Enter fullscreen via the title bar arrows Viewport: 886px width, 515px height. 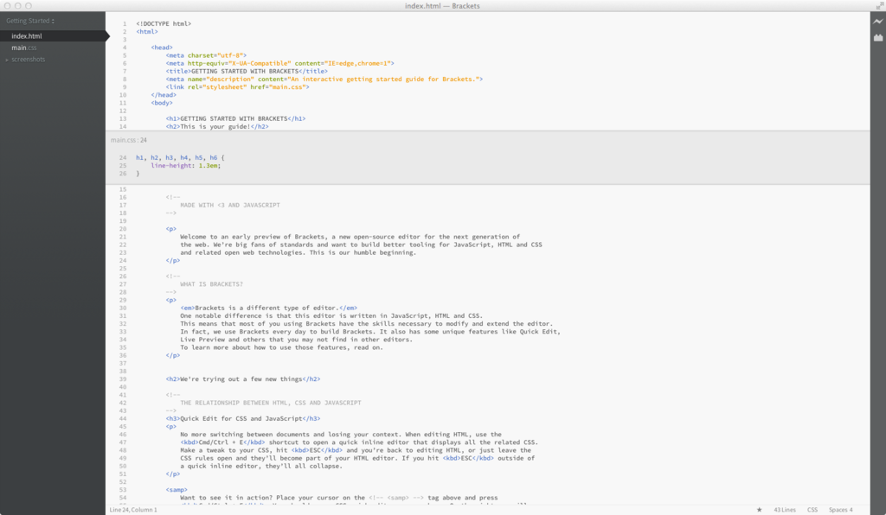(x=879, y=6)
